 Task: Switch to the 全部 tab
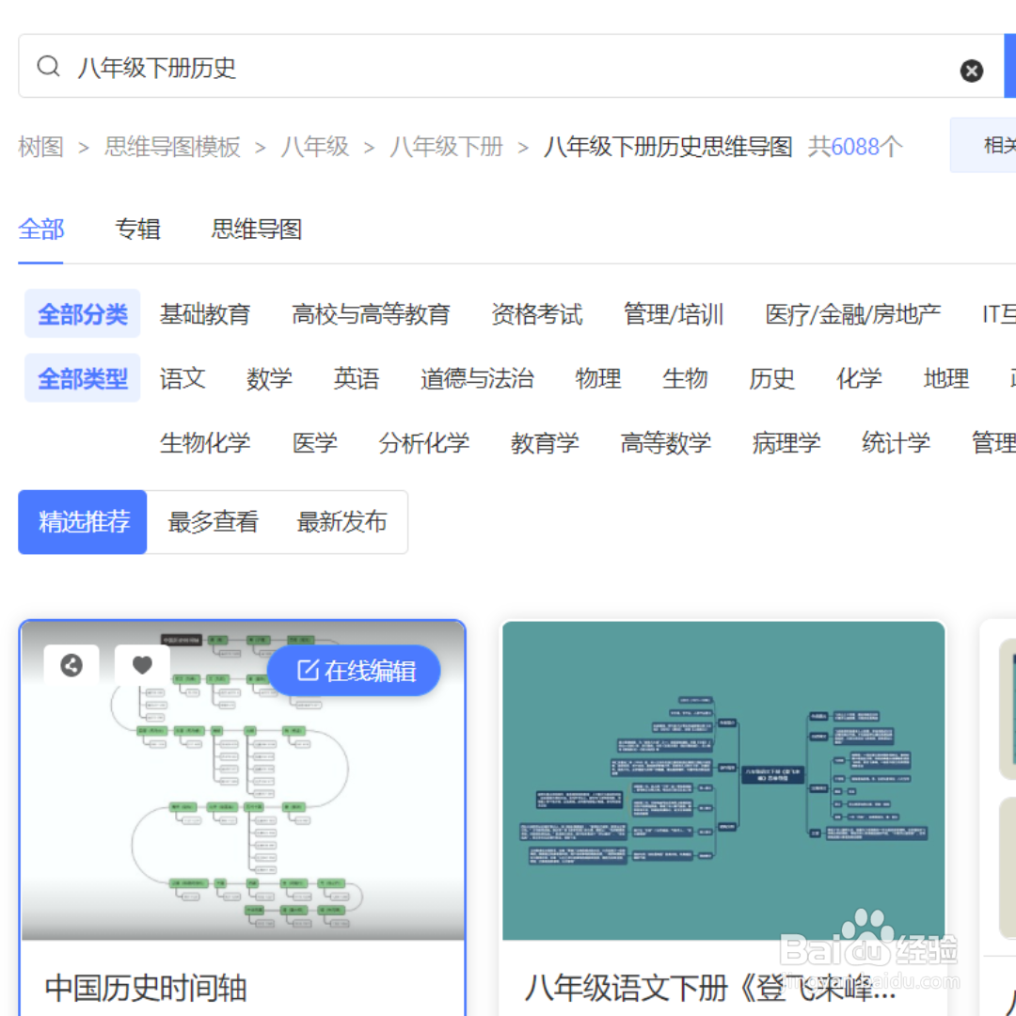click(40, 230)
